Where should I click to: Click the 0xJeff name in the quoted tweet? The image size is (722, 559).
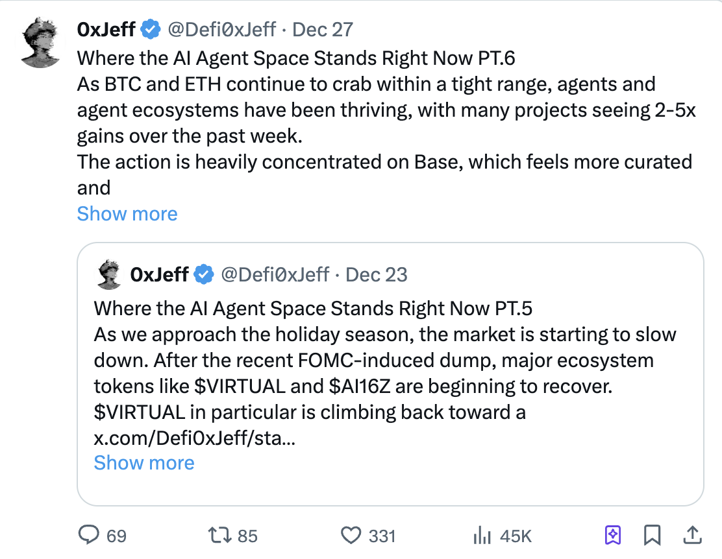(x=159, y=274)
